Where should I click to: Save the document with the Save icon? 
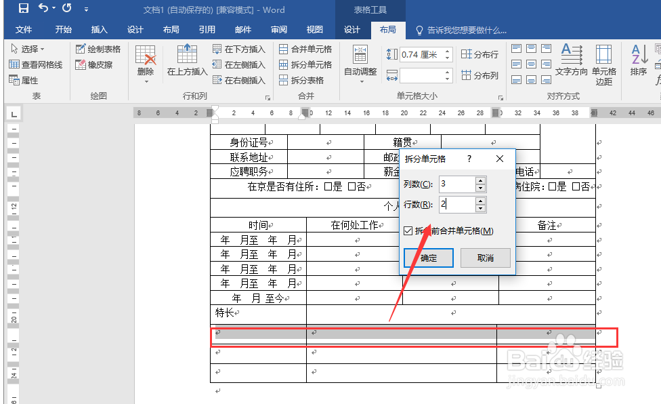coord(24,8)
